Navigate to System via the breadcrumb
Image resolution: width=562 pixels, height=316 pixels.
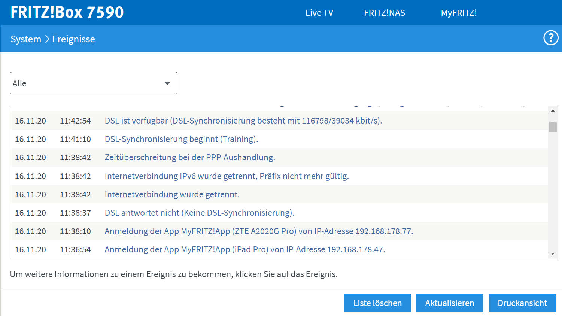tap(26, 39)
